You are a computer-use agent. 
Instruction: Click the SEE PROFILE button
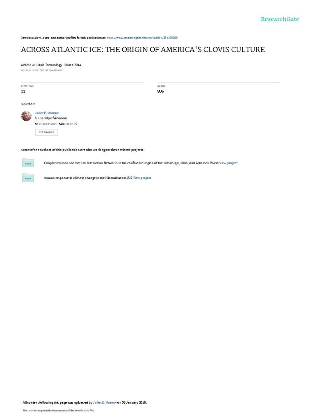click(x=46, y=132)
